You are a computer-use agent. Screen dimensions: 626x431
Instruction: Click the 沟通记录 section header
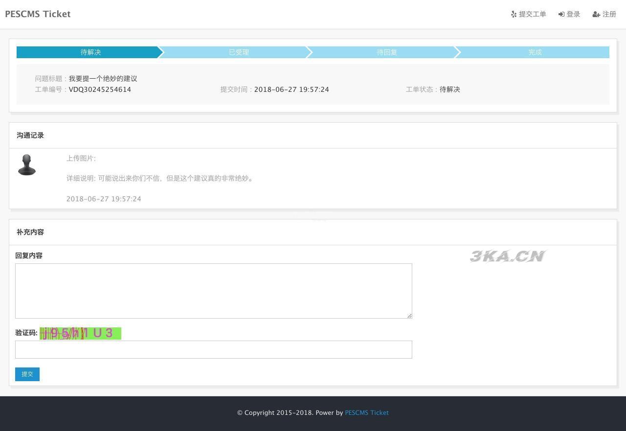coord(30,135)
